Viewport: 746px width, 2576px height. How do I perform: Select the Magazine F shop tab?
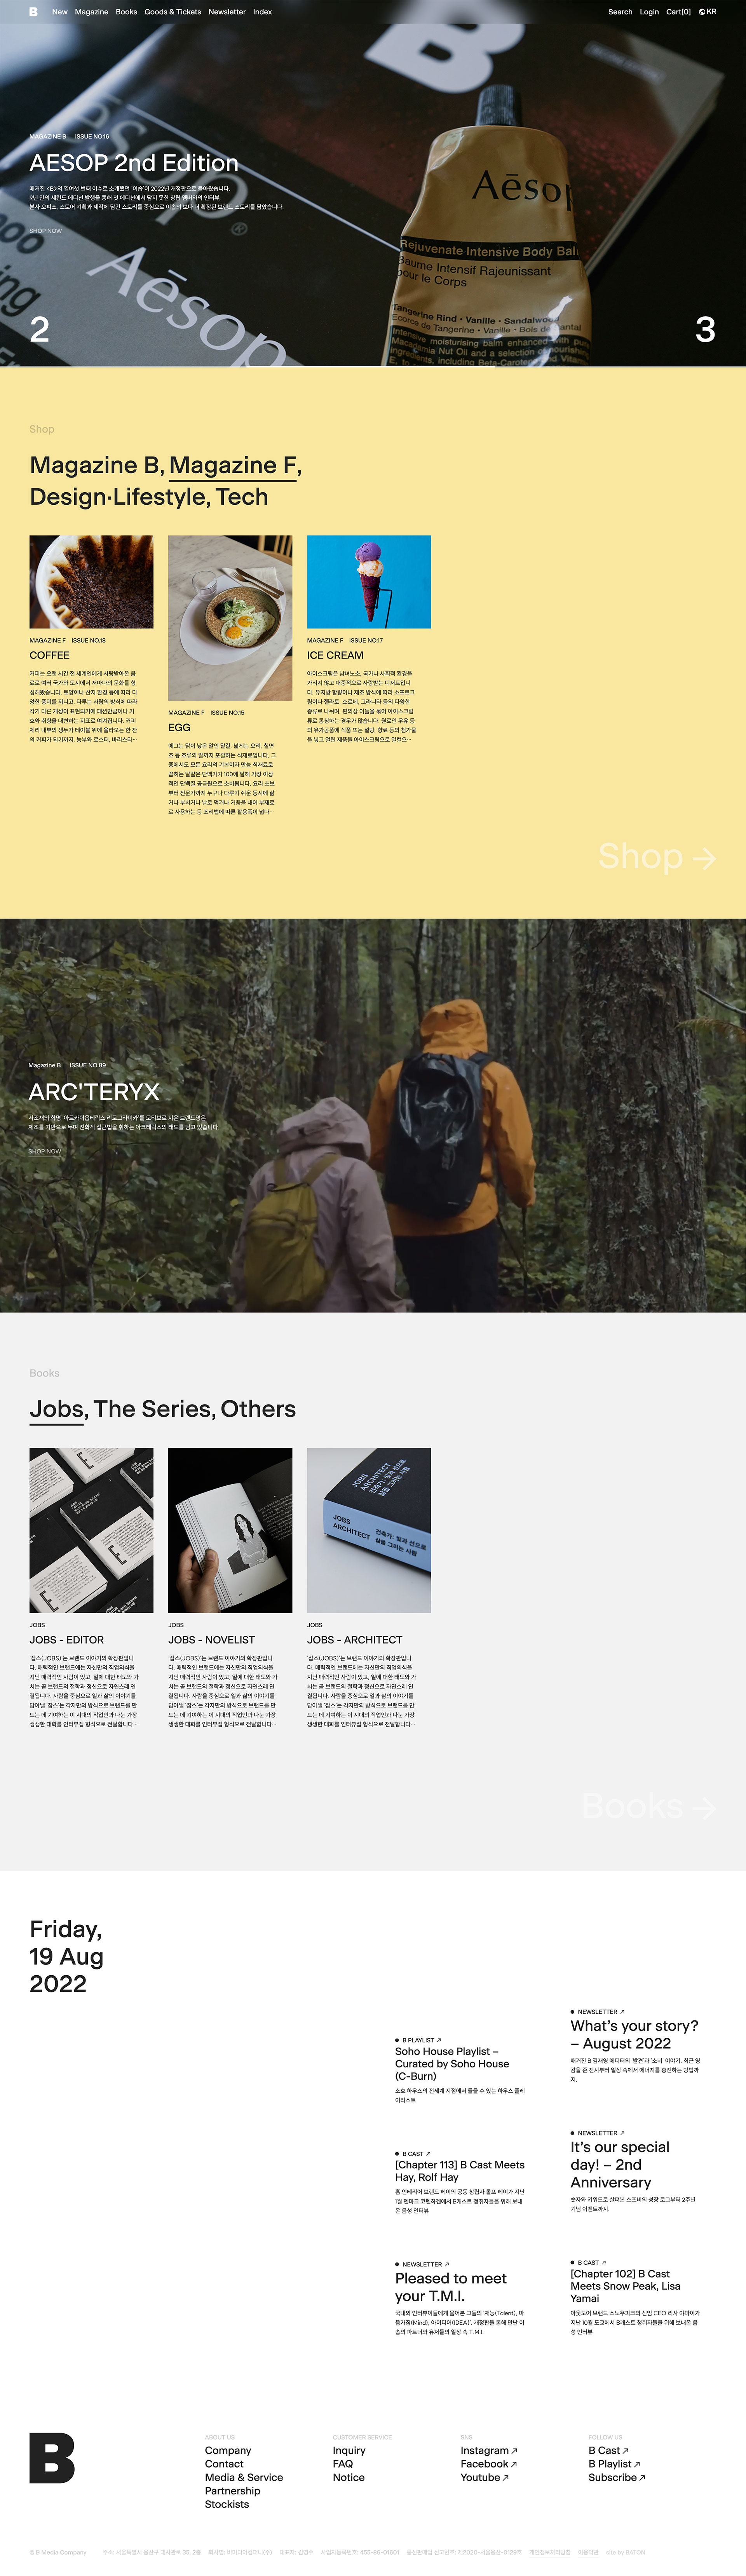233,465
